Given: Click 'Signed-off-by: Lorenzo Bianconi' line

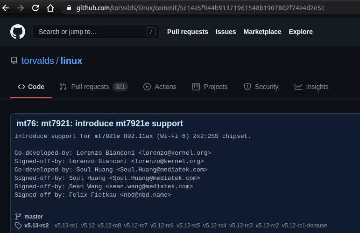Looking at the screenshot, I should click(x=109, y=161).
